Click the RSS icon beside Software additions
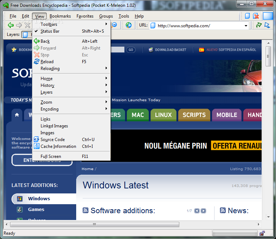The width and height of the screenshot is (276, 239). point(86,210)
